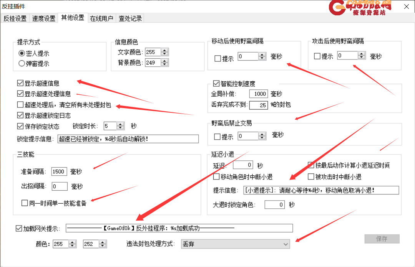Click the 准备间隔 input field
The height and width of the screenshot is (267, 415).
pyautogui.click(x=59, y=172)
